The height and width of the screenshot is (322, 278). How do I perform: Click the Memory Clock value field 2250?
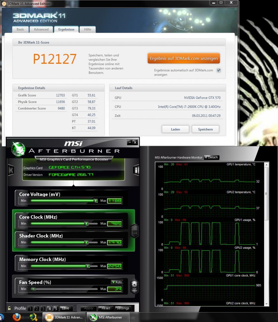tap(115, 266)
